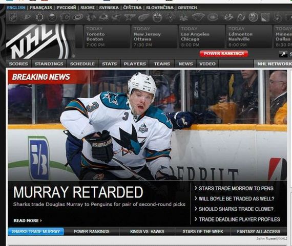
Task: Open the Detroit Red Wings team logo
Action: tap(143, 17)
